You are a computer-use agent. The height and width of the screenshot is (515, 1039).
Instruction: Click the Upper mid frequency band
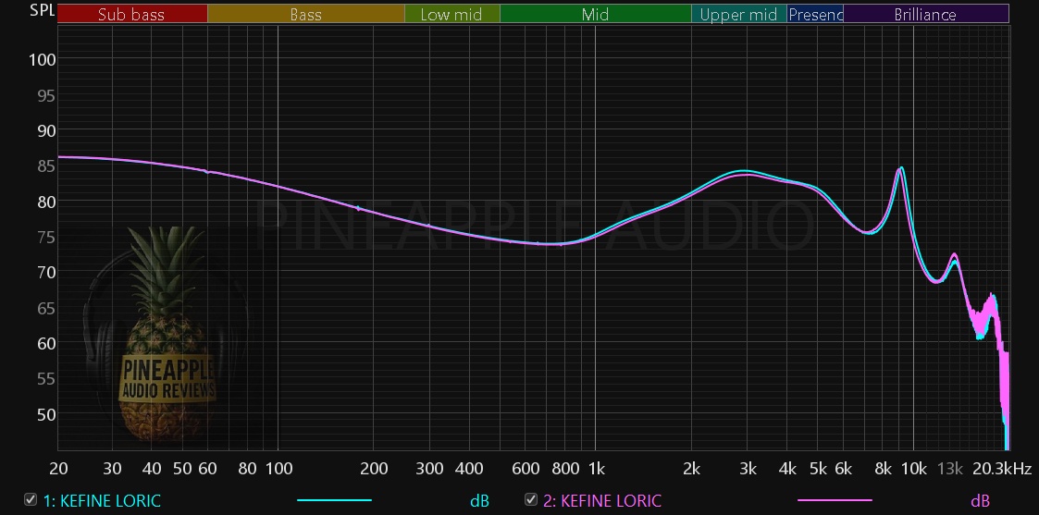click(x=739, y=14)
